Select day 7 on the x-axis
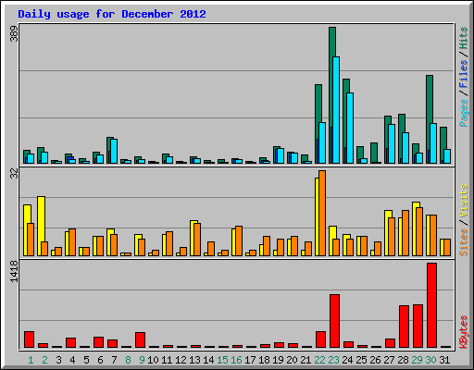Image resolution: width=474 pixels, height=370 pixels. pyautogui.click(x=114, y=360)
